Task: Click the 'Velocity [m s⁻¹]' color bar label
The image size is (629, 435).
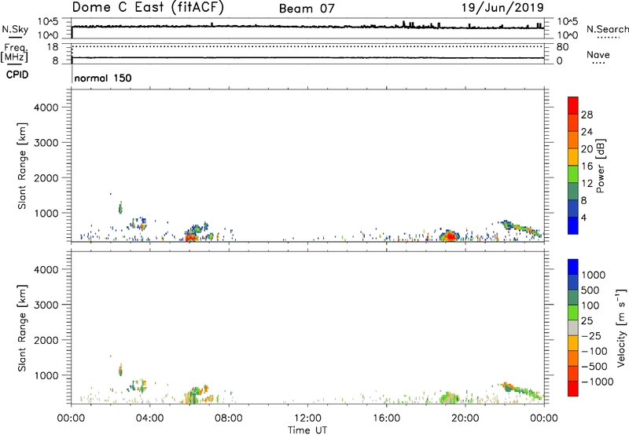Action: [621, 327]
